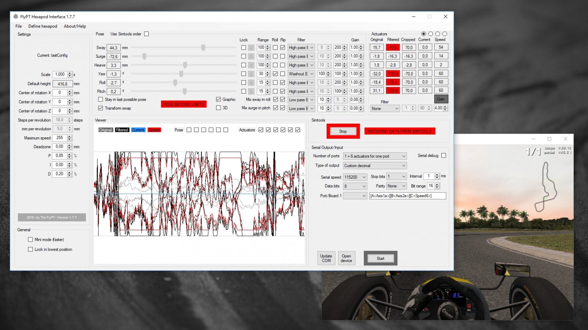Image resolution: width=588 pixels, height=330 pixels.
Task: Toggle Stay in last possible pose
Action: [101, 99]
